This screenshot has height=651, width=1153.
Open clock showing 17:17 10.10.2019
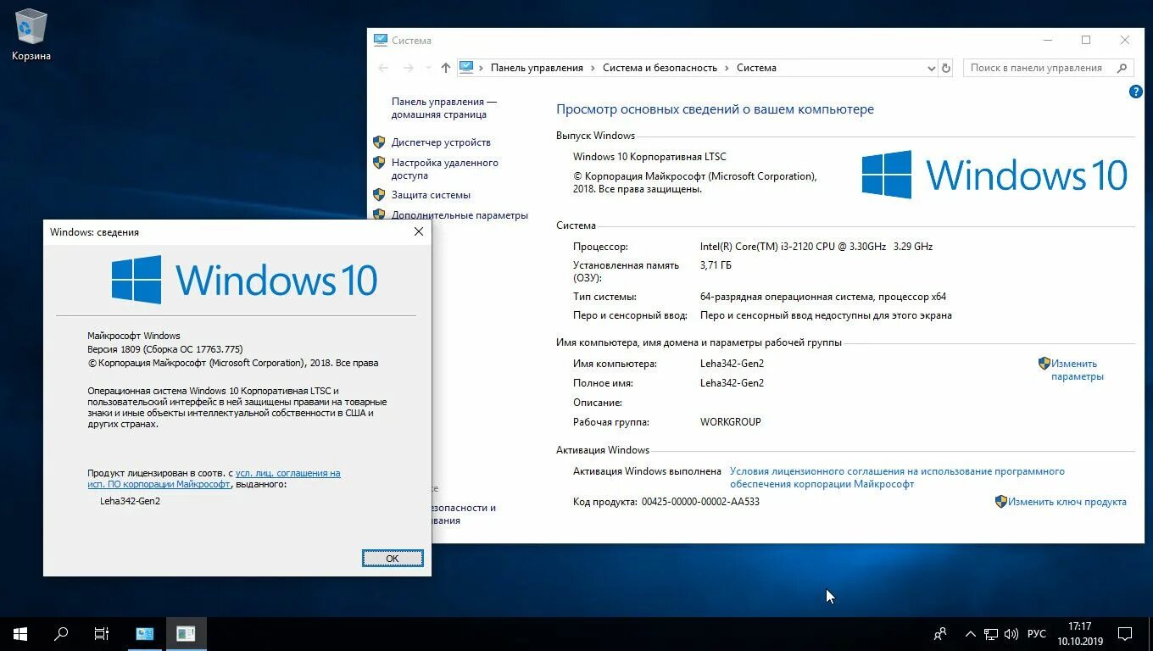click(1079, 633)
